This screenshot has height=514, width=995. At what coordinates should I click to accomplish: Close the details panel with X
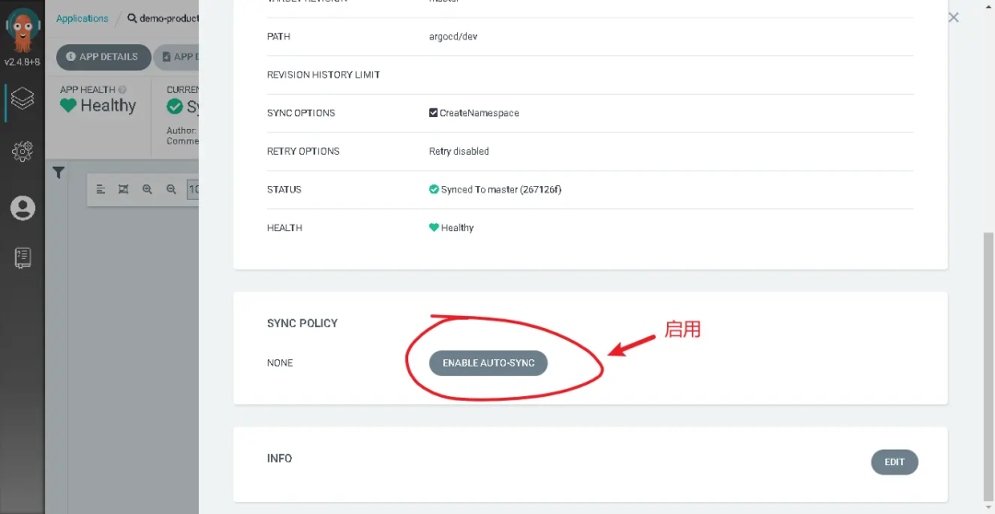point(954,18)
